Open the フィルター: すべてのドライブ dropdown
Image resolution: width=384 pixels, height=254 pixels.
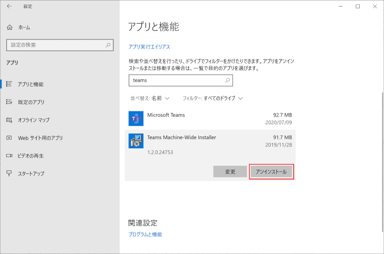point(213,98)
